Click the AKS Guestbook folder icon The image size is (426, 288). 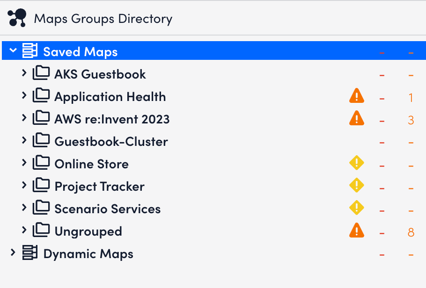pyautogui.click(x=41, y=73)
